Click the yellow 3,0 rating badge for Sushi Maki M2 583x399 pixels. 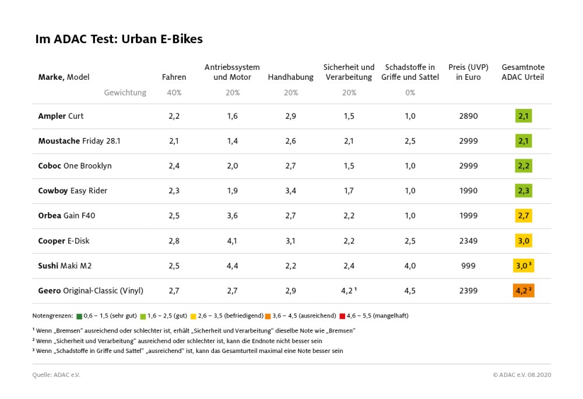point(524,266)
